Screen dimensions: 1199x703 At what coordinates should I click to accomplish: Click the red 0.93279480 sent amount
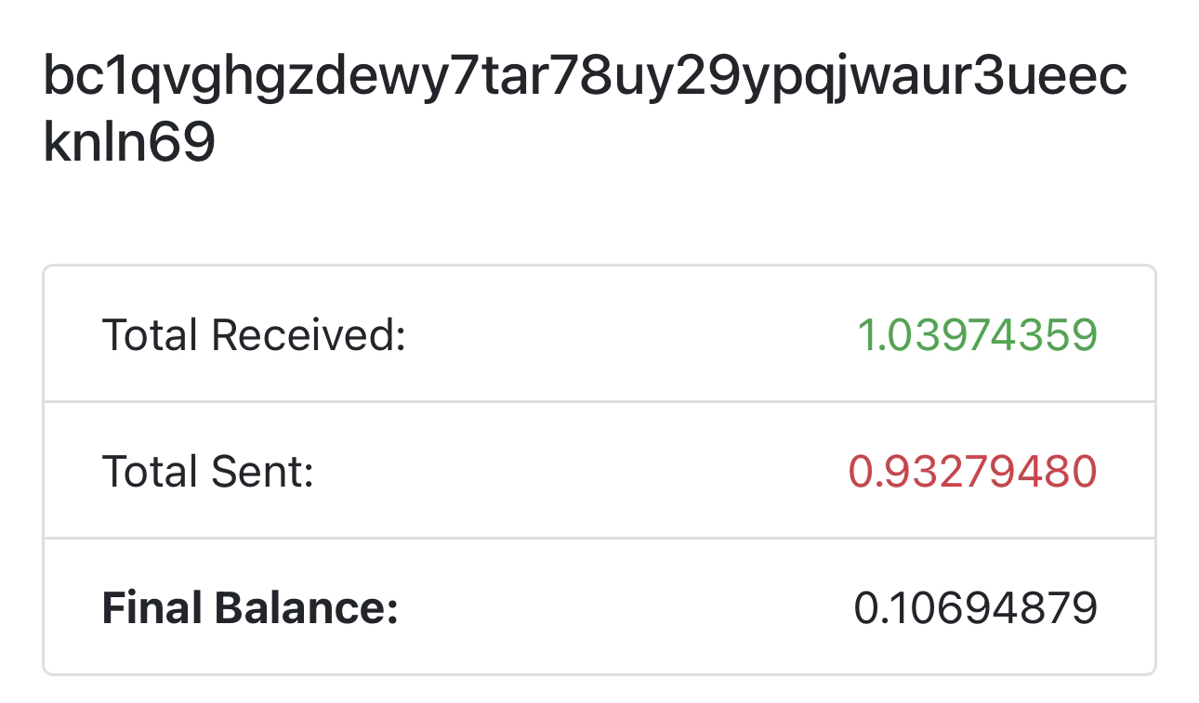pyautogui.click(x=972, y=471)
